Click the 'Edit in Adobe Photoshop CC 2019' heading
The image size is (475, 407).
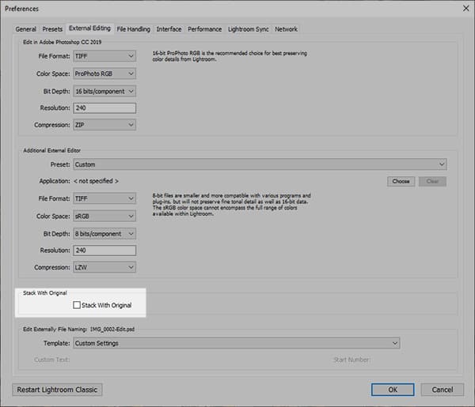tap(62, 42)
